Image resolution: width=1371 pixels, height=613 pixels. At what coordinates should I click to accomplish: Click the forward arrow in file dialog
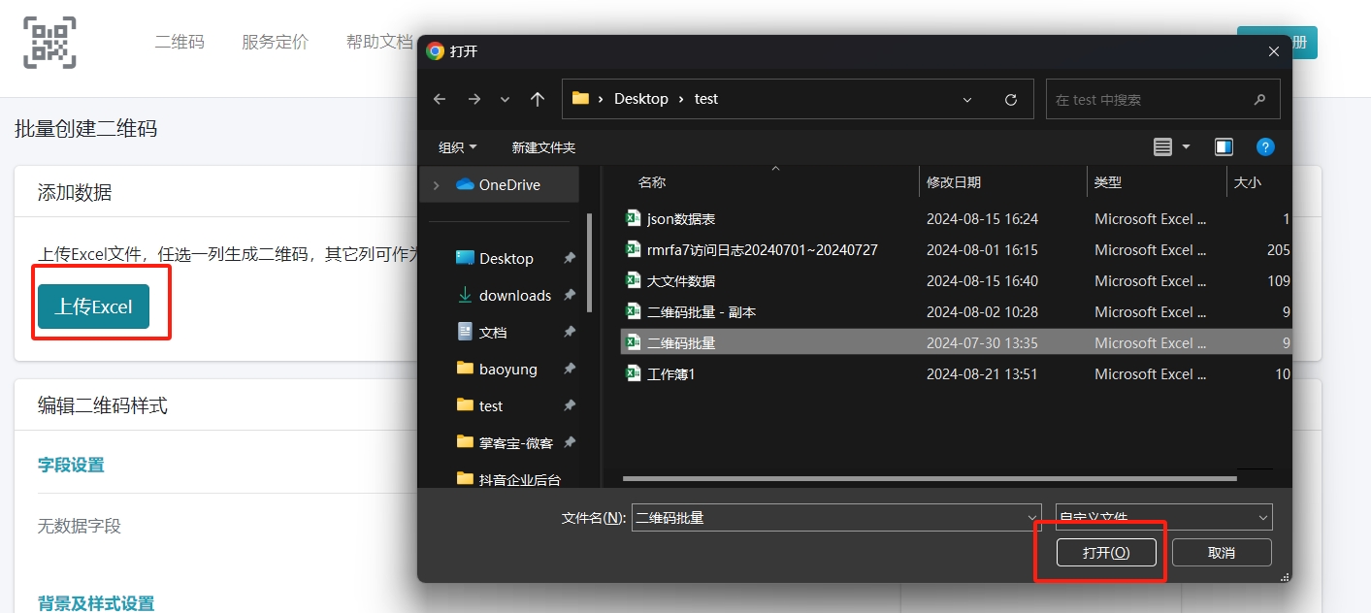pyautogui.click(x=473, y=99)
